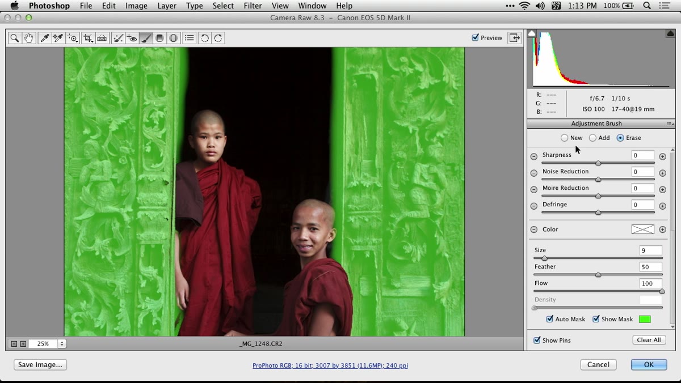Open the File menu
This screenshot has width=681, height=383.
(86, 6)
